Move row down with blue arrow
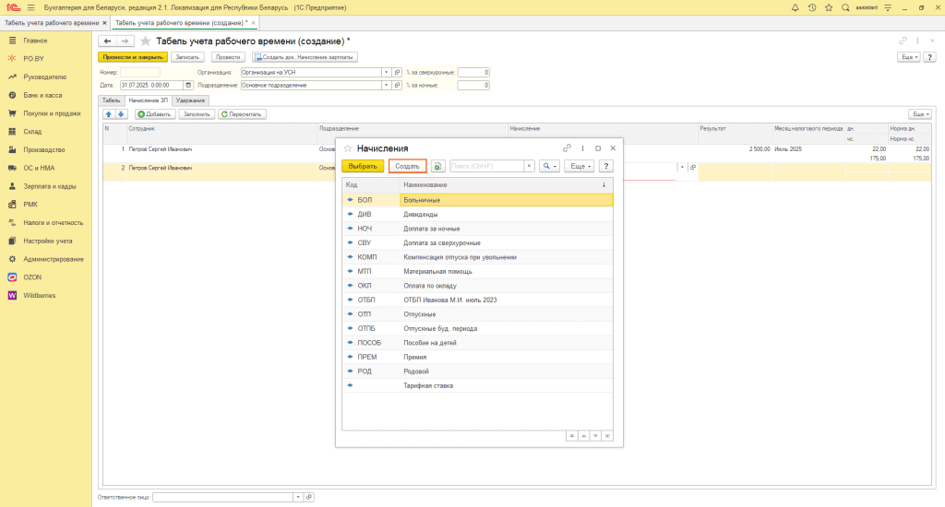Viewport: 945px width, 507px height. (121, 114)
